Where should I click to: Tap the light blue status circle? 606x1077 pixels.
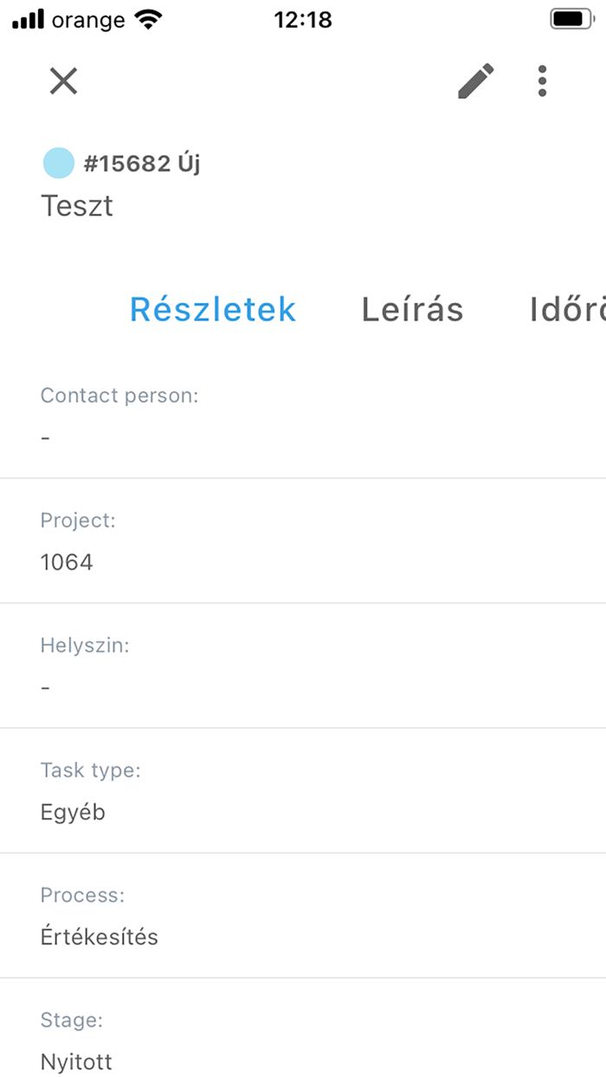[x=59, y=163]
